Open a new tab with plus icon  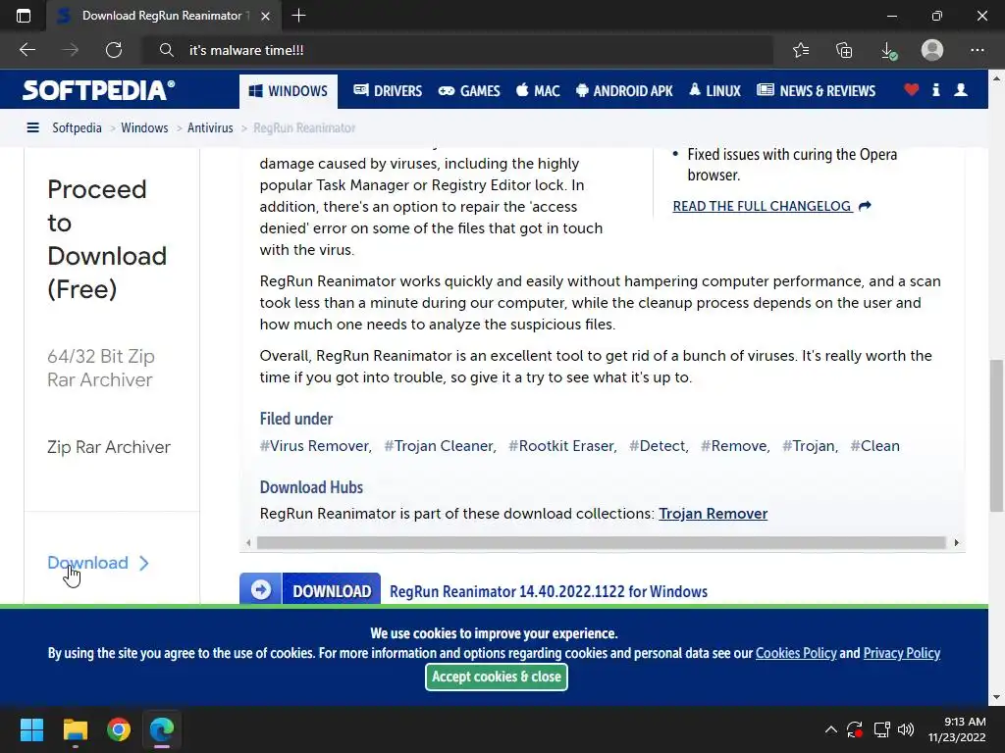(298, 16)
